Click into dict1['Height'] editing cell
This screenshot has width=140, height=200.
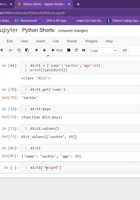click(80, 167)
